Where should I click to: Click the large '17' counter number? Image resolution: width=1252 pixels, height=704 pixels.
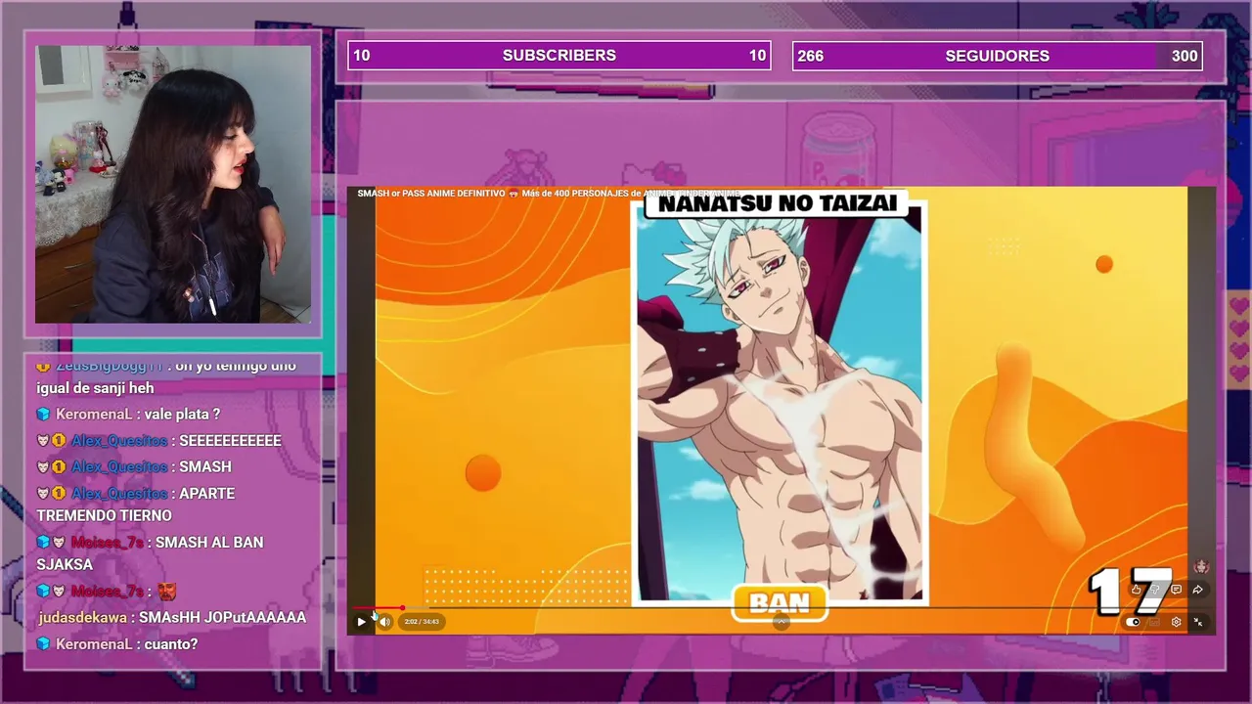pyautogui.click(x=1130, y=591)
